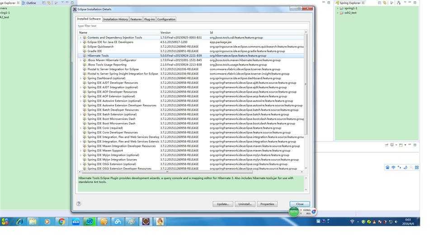Image resolution: width=434 pixels, height=244 pixels.
Task: Collapse all in Spring Explorer toolbar
Action: pos(379,3)
